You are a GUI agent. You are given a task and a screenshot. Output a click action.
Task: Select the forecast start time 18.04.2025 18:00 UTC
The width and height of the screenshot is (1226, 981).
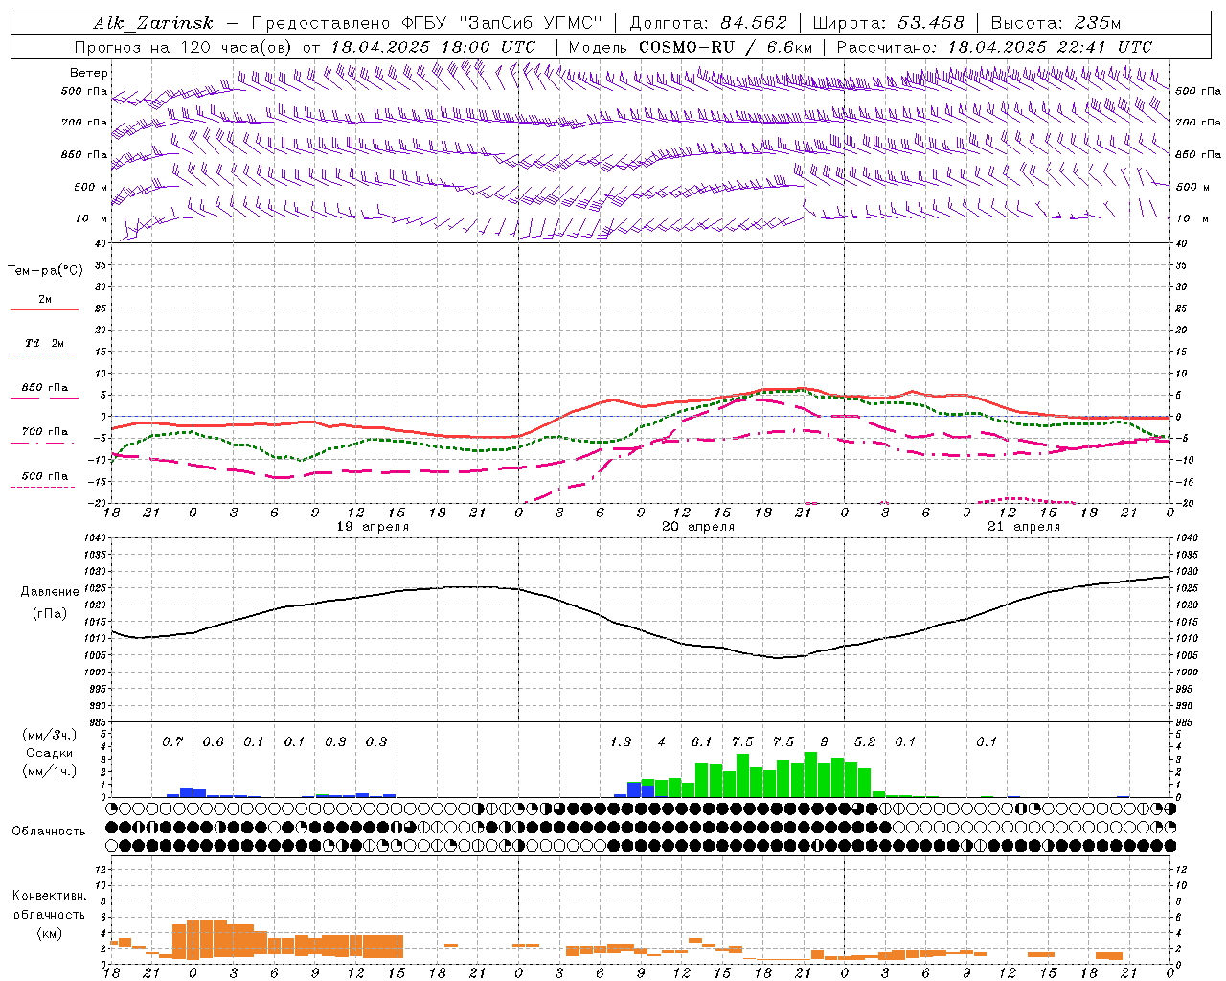click(433, 47)
